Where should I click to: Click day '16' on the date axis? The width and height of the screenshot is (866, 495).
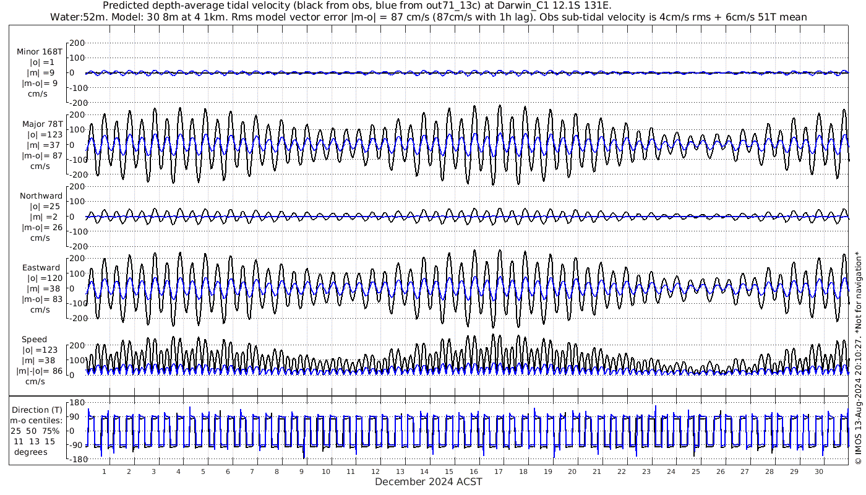(474, 471)
